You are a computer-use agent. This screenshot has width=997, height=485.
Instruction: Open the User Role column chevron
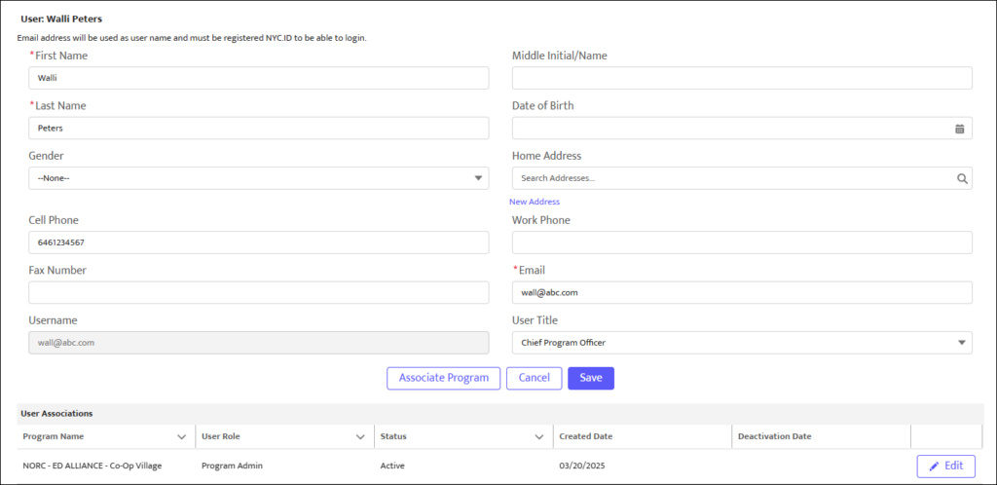(x=360, y=436)
